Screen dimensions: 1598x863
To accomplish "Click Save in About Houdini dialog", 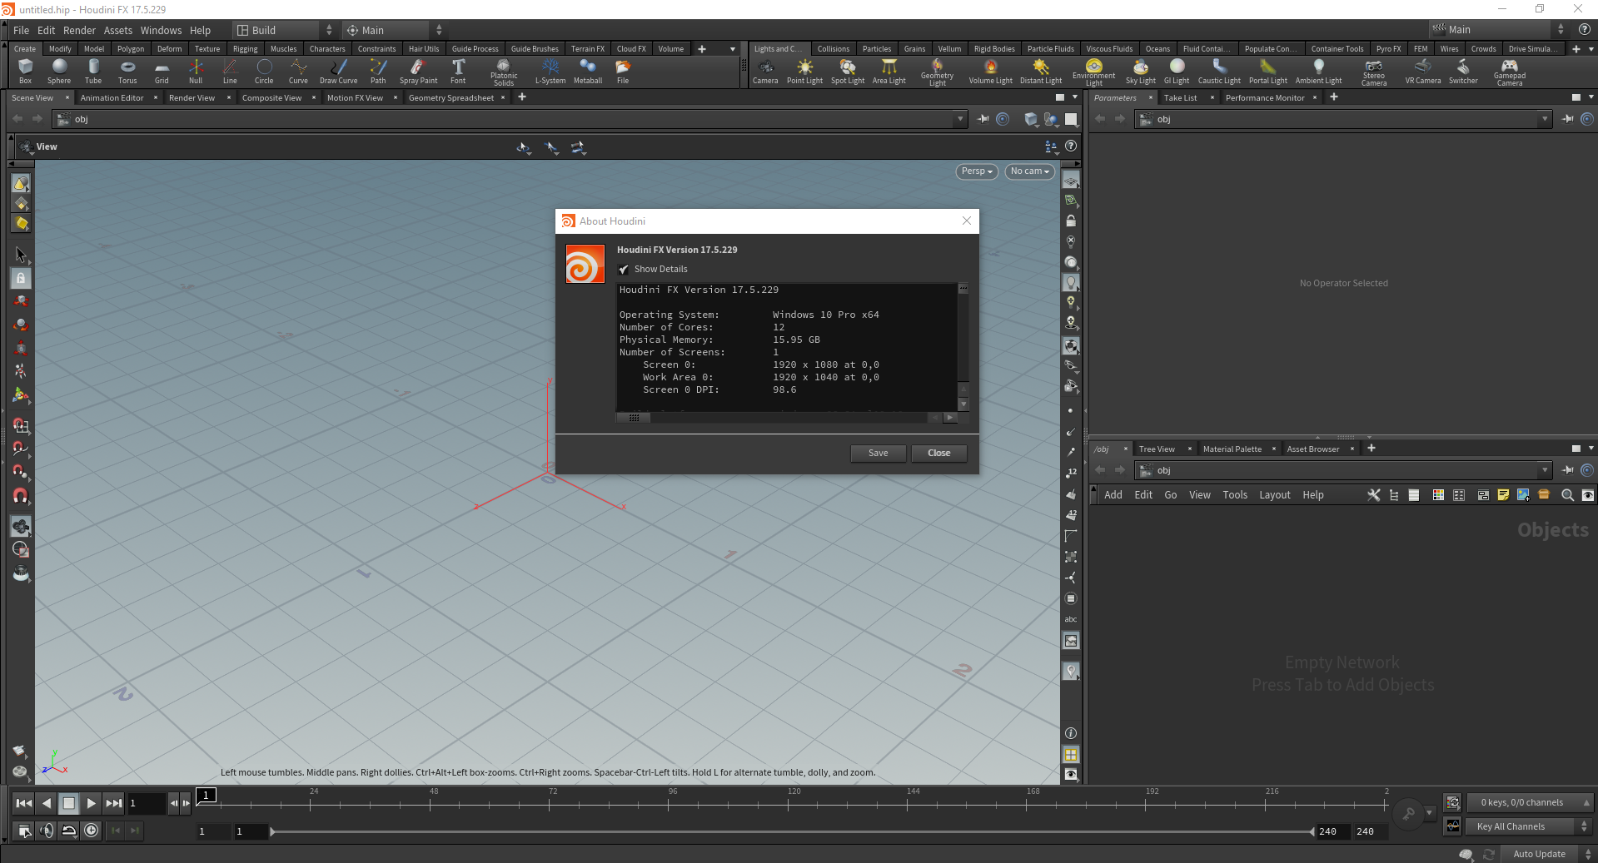I will pyautogui.click(x=878, y=453).
